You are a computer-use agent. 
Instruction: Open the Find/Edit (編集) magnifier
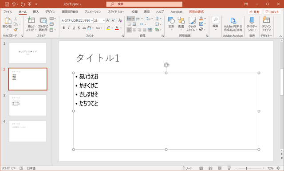[x=215, y=23]
